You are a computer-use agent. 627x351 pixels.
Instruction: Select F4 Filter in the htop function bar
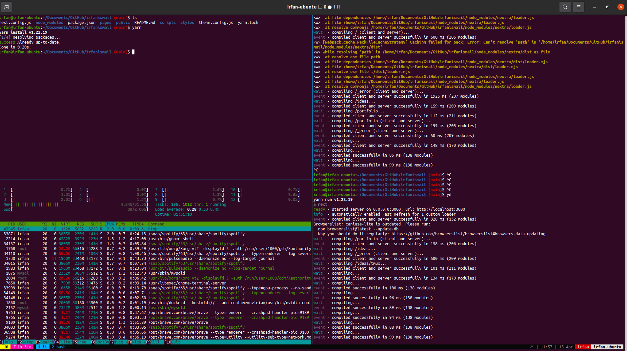pyautogui.click(x=64, y=342)
